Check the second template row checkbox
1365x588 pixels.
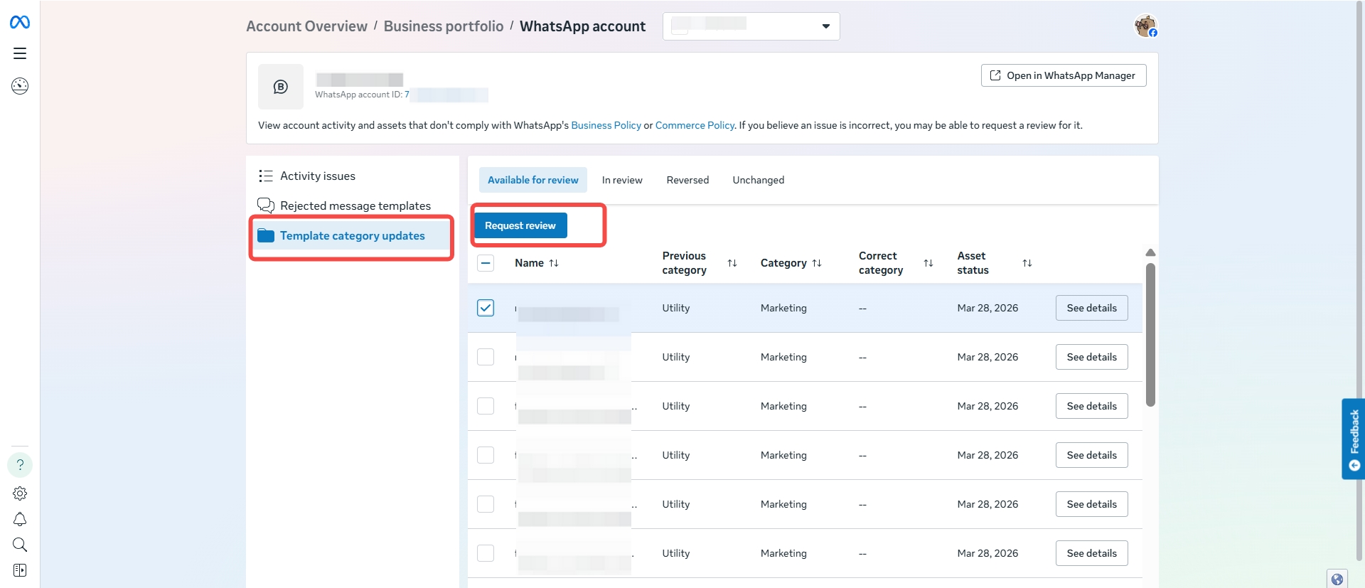point(486,357)
